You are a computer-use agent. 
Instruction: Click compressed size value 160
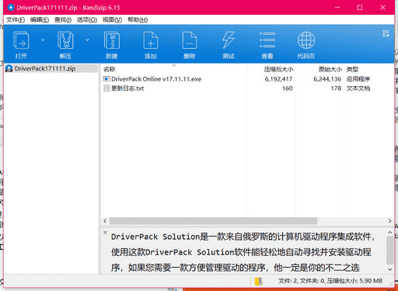(x=288, y=88)
